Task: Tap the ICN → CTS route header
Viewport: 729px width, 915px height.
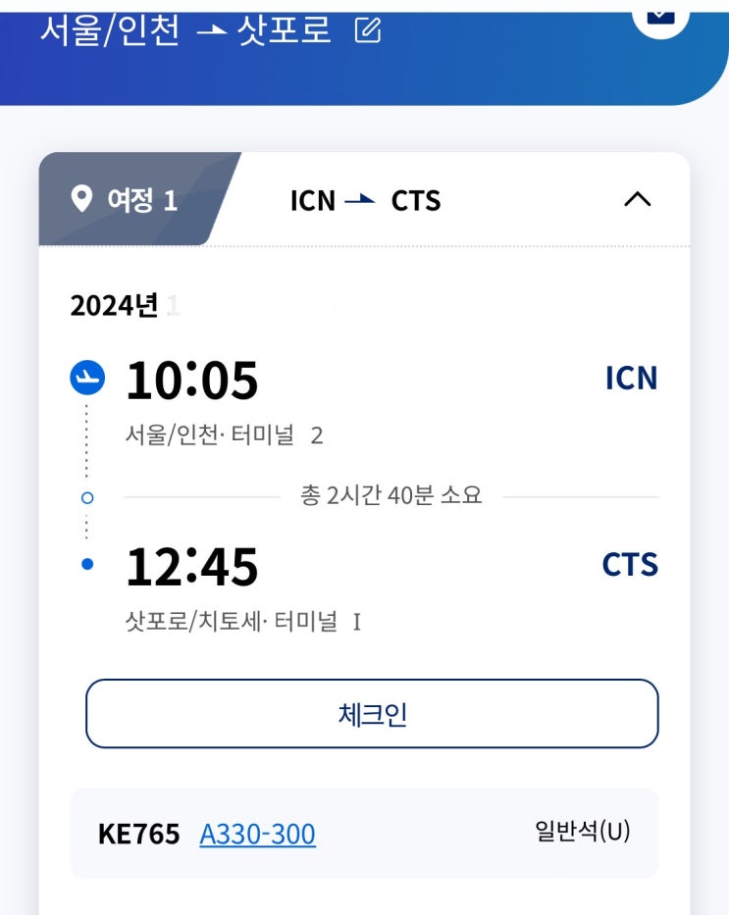Action: click(365, 200)
